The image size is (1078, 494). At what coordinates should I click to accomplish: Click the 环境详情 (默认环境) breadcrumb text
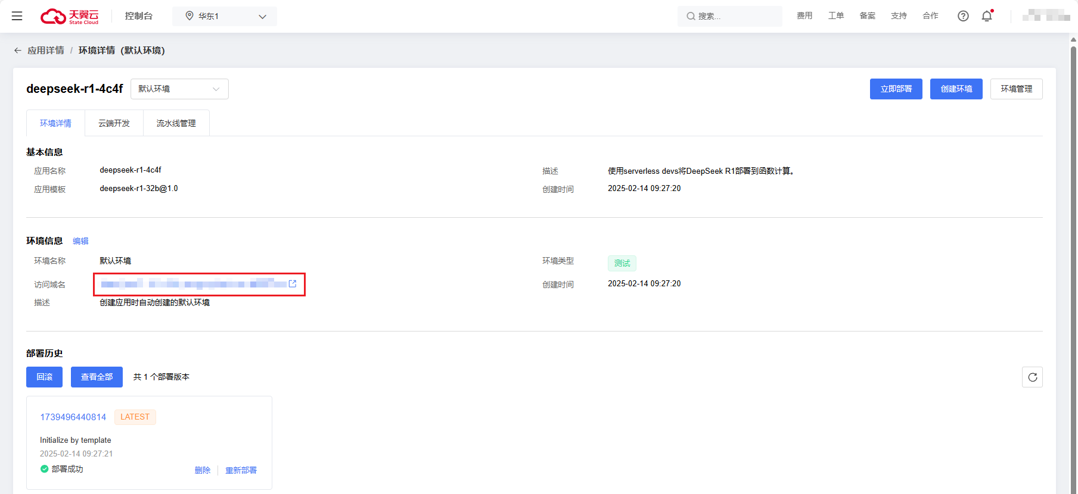122,51
